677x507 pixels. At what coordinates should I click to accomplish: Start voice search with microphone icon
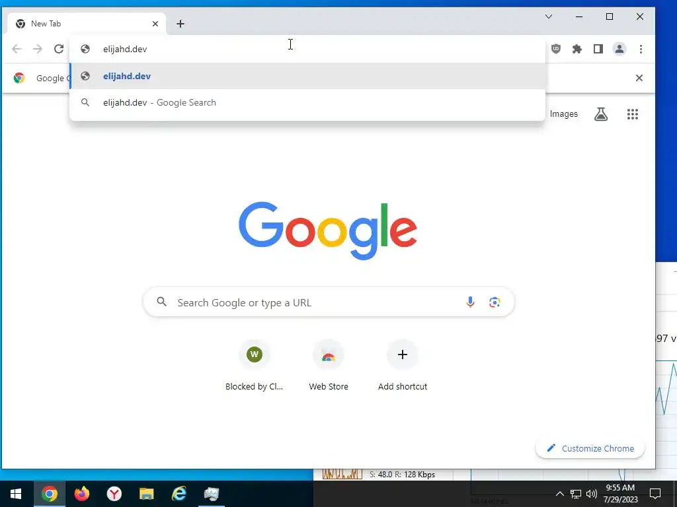pyautogui.click(x=470, y=302)
